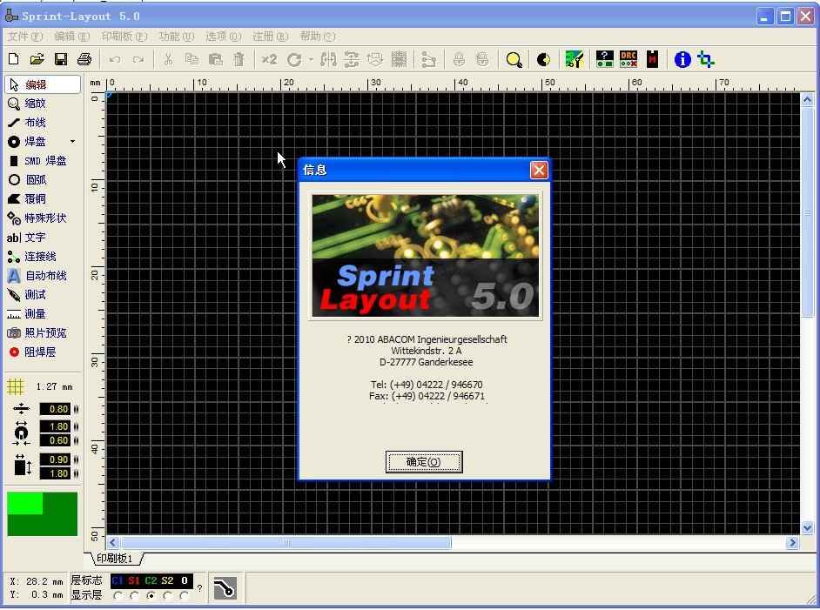820x610 pixels.
Task: Cut selection with the scissors icon
Action: [x=168, y=59]
